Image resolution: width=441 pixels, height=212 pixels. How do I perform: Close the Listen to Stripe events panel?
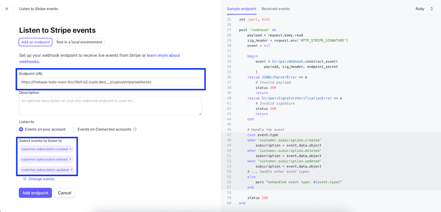coord(7,8)
